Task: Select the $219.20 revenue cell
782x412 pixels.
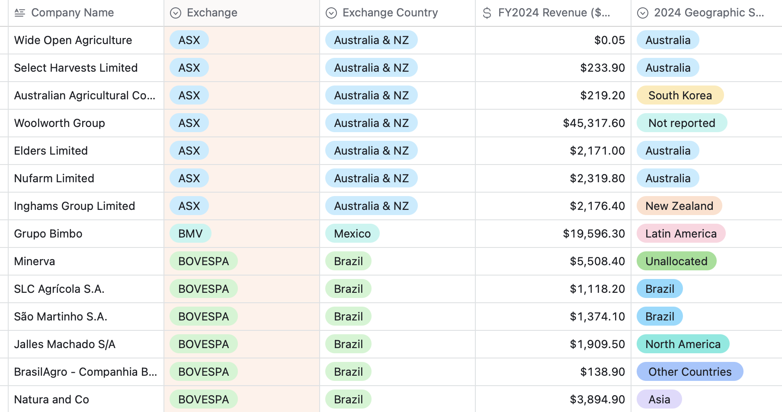Action: [553, 95]
